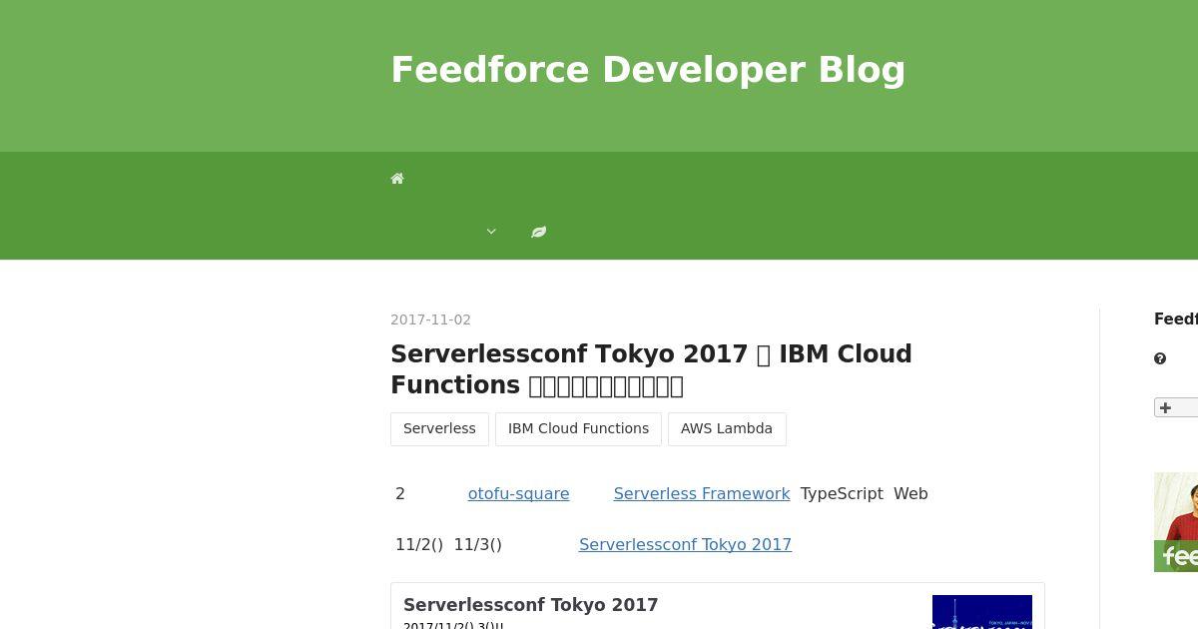Click the blue Serverlessconf card thumbnail
1198x629 pixels.
982,612
